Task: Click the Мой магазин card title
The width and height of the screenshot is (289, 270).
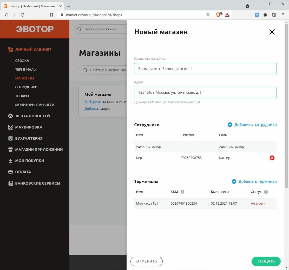Action: coord(98,95)
